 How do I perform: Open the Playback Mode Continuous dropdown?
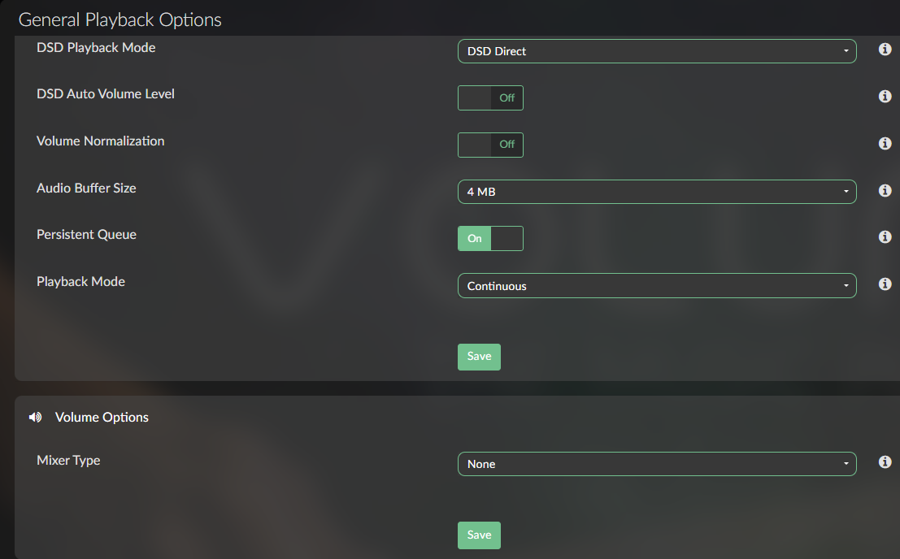coord(657,285)
